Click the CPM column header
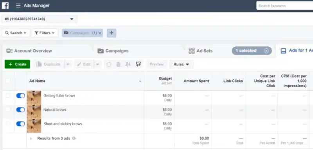This screenshot has height=150, width=313. click(x=294, y=81)
